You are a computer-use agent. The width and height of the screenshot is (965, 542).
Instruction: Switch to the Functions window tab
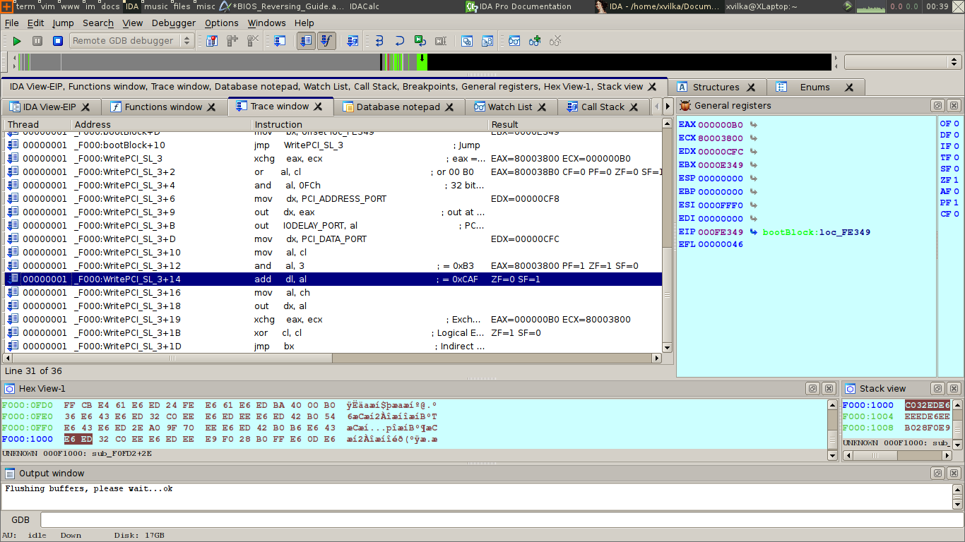point(163,107)
